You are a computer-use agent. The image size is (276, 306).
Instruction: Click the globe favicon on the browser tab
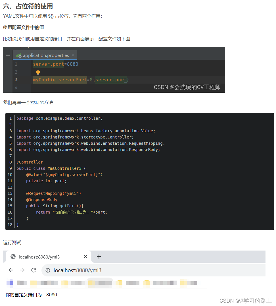click(x=13, y=257)
